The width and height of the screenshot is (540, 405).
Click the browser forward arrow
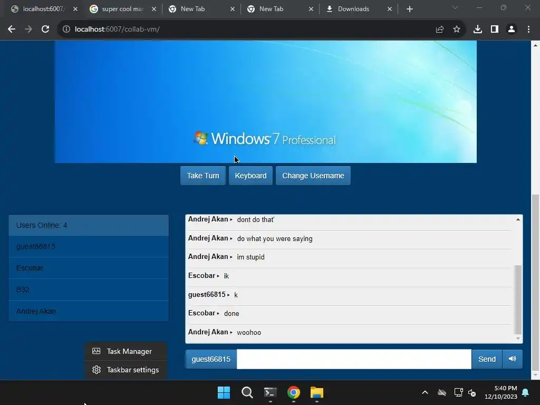coord(28,30)
